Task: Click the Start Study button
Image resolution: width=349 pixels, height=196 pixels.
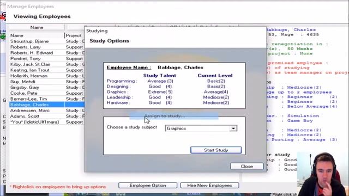Action: click(216, 150)
